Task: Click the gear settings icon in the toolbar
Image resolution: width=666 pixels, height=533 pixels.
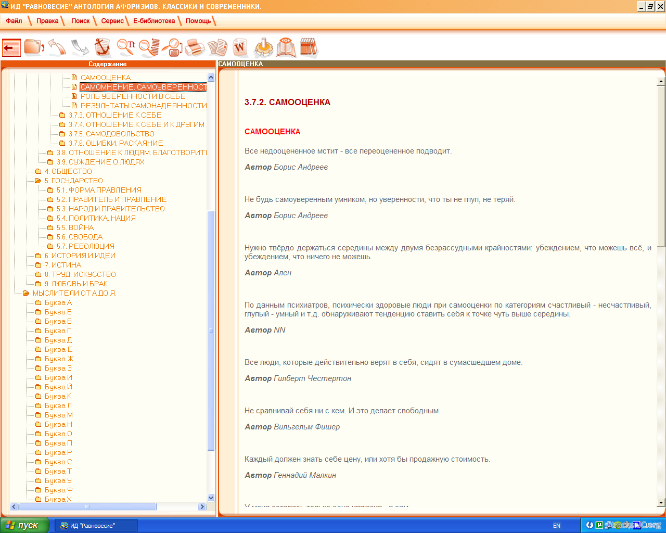Action: [x=263, y=47]
